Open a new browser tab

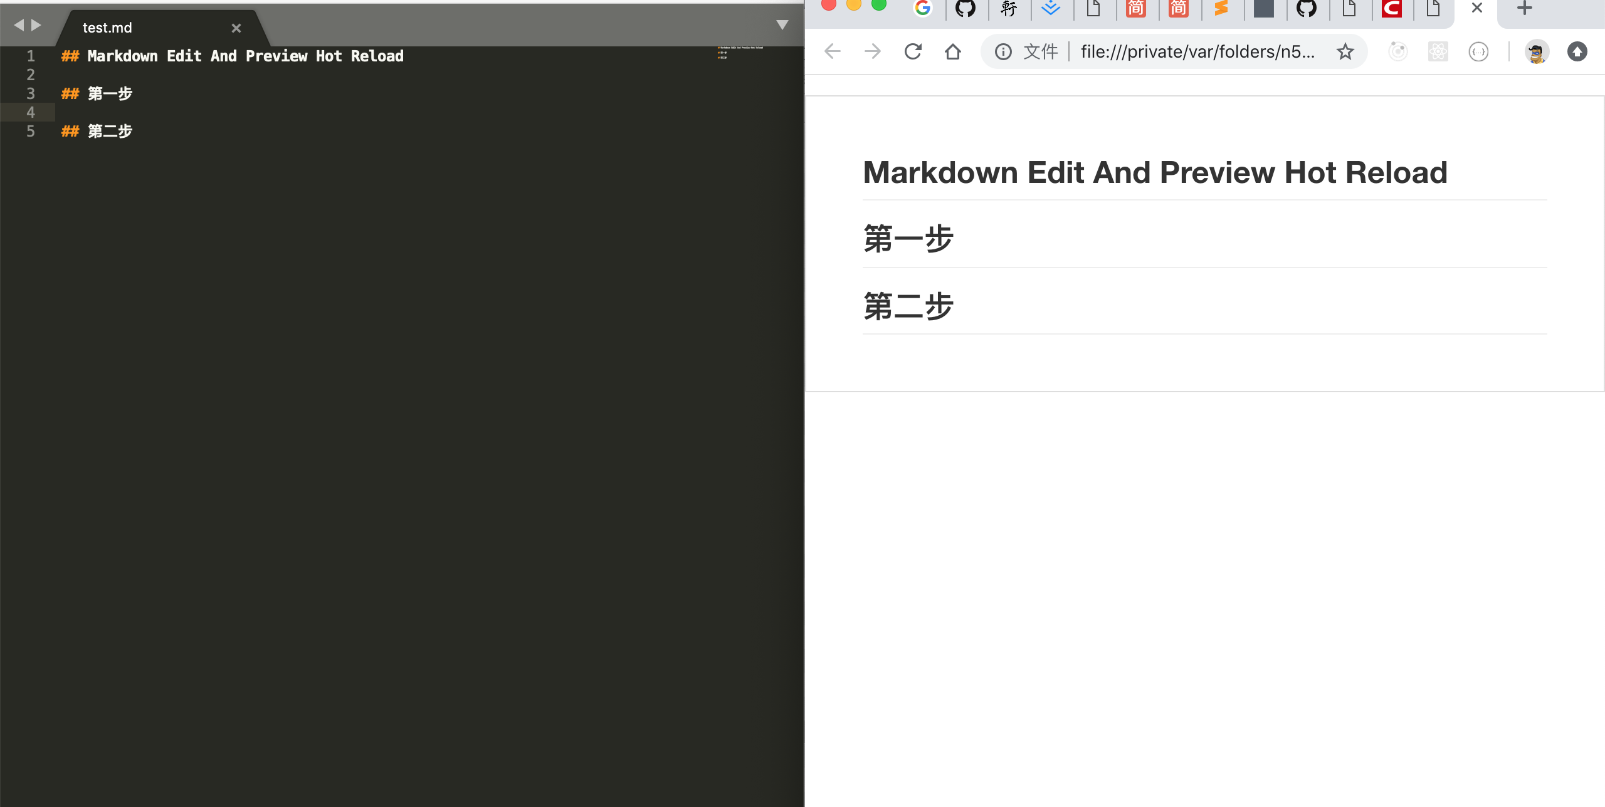[x=1524, y=8]
